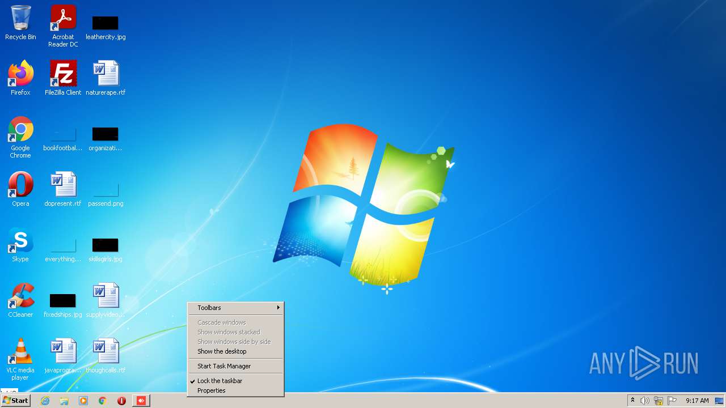This screenshot has width=726, height=408.
Task: Select the passend.png file icon
Action: [105, 193]
